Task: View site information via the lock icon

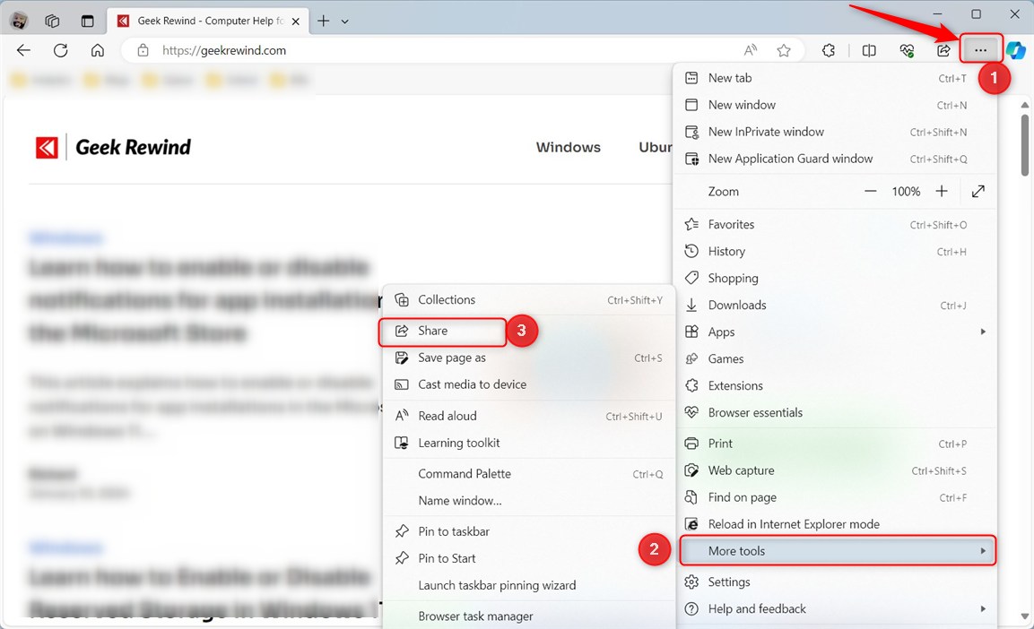Action: coord(143,51)
